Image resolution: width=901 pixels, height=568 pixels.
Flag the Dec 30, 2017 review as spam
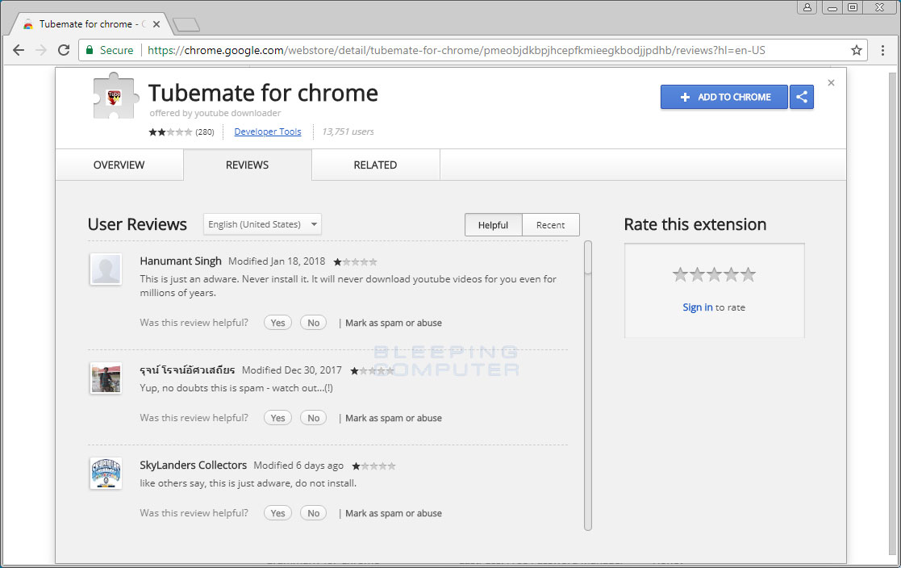point(394,418)
